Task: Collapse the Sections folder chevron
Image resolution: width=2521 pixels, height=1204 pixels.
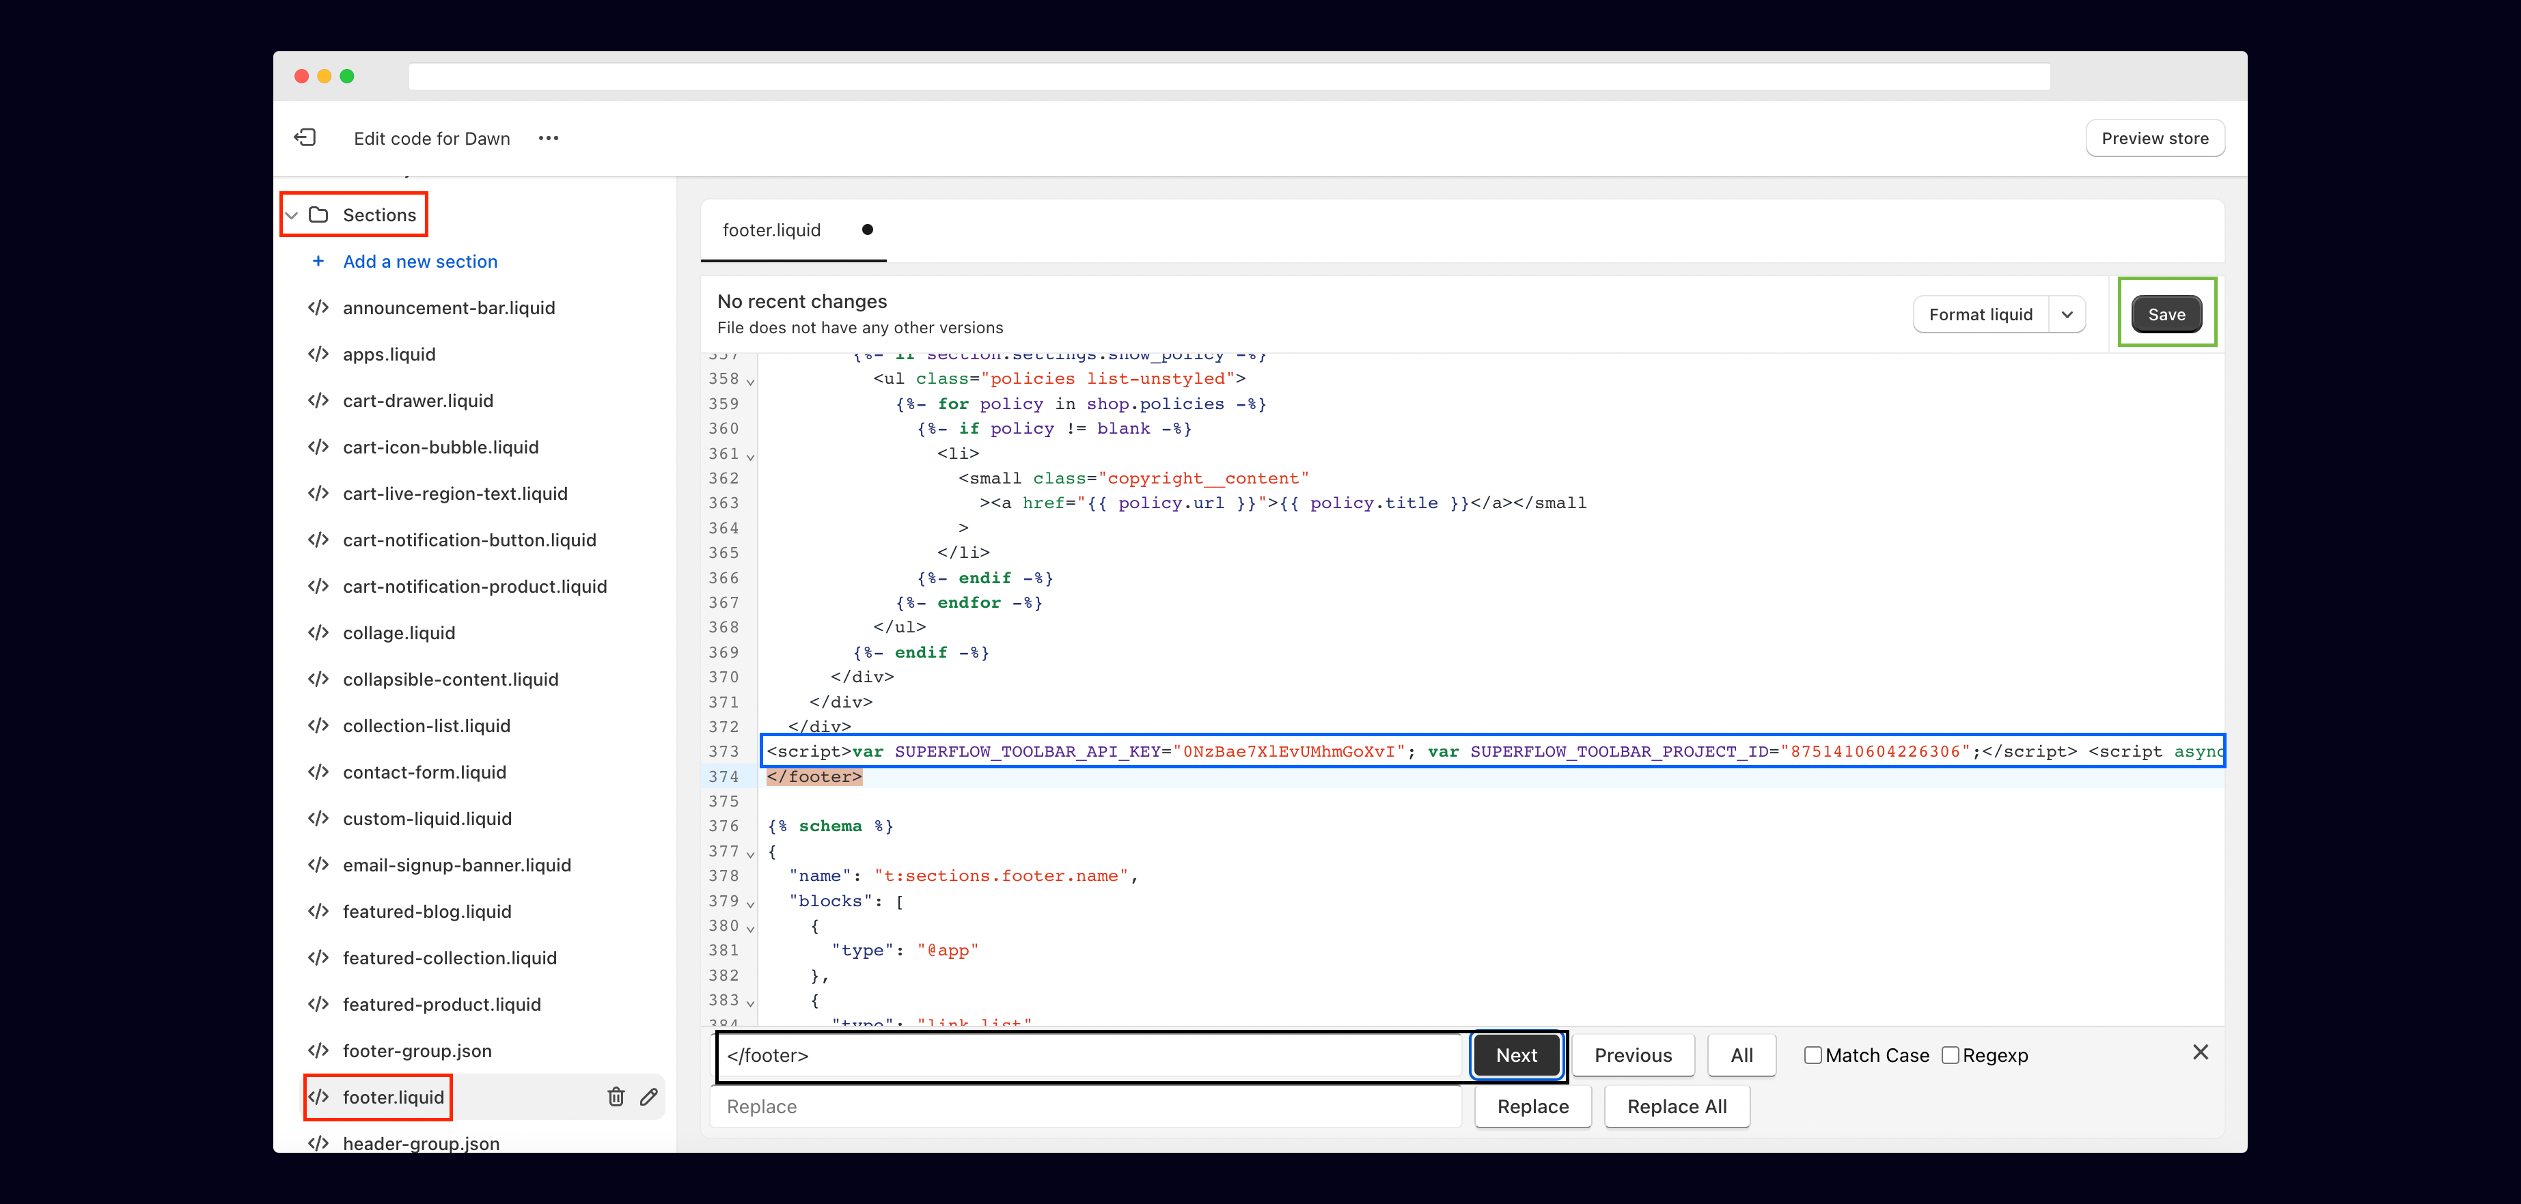Action: coord(292,215)
